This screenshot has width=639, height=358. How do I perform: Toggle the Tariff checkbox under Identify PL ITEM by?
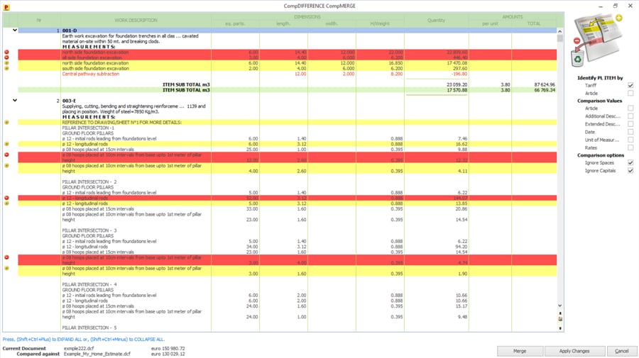tap(630, 86)
